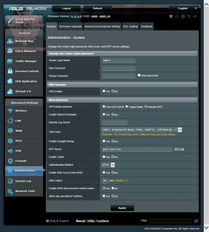Click the page scrollbar down arrow
Viewport: 209px width, 232px height.
click(x=206, y=227)
